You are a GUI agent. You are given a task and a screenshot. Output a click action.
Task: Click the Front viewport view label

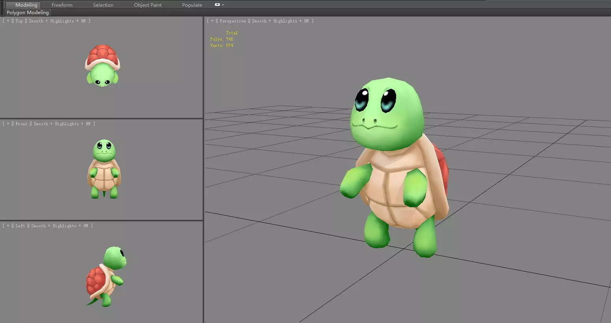click(21, 124)
